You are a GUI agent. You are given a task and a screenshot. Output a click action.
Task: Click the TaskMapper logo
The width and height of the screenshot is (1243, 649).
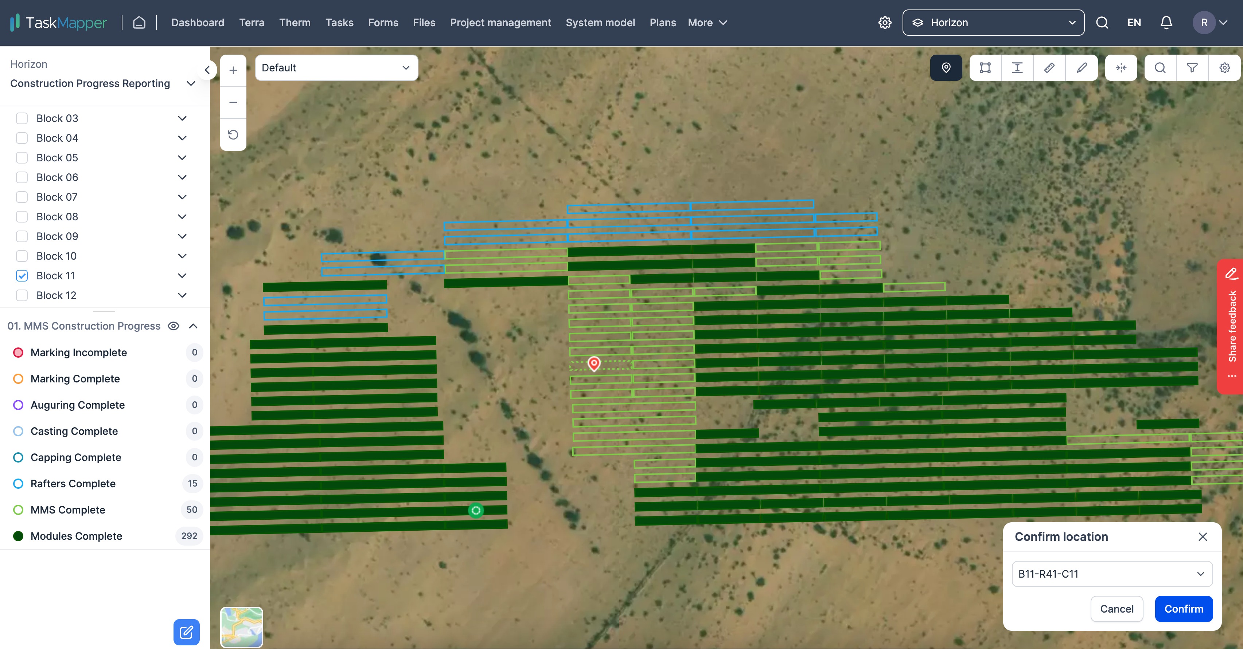(x=58, y=23)
